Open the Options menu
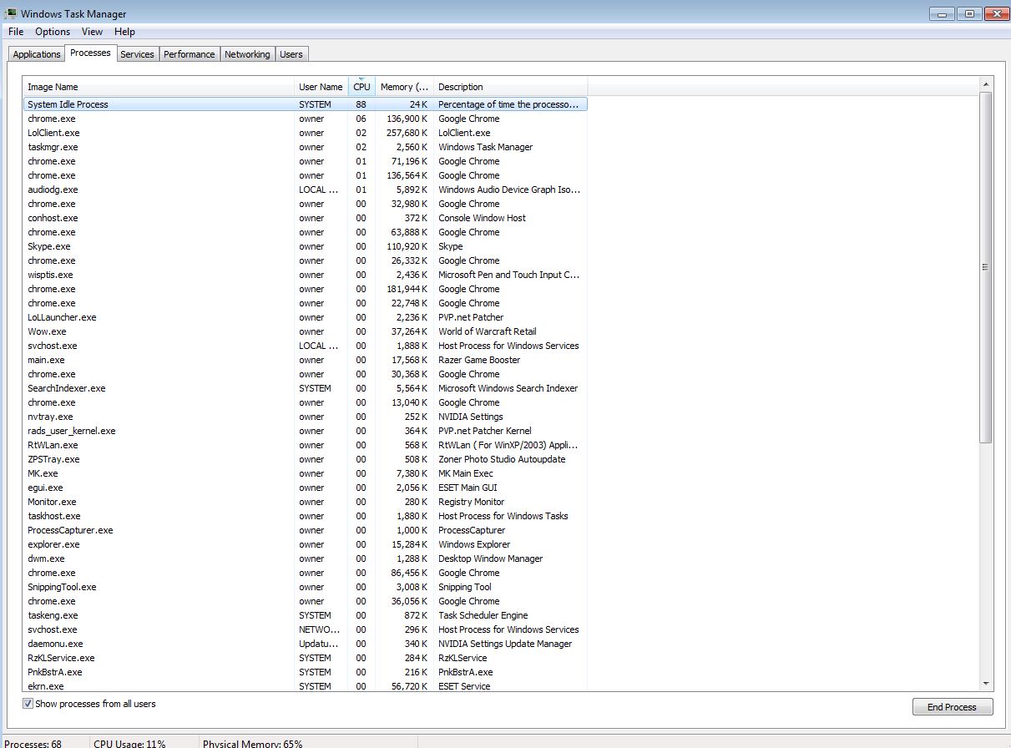The height and width of the screenshot is (748, 1011). coord(53,32)
